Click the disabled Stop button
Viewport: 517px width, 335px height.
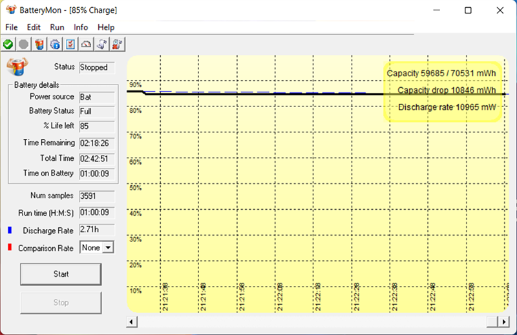coord(61,303)
